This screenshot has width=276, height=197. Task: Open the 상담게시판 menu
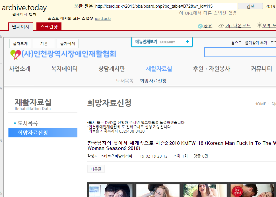[112, 69]
